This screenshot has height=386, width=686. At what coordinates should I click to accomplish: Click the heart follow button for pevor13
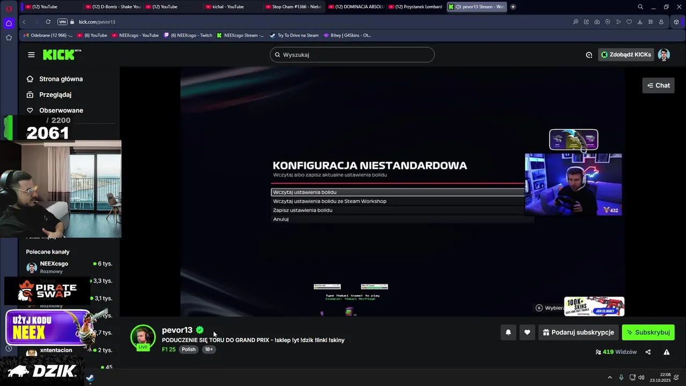(527, 332)
